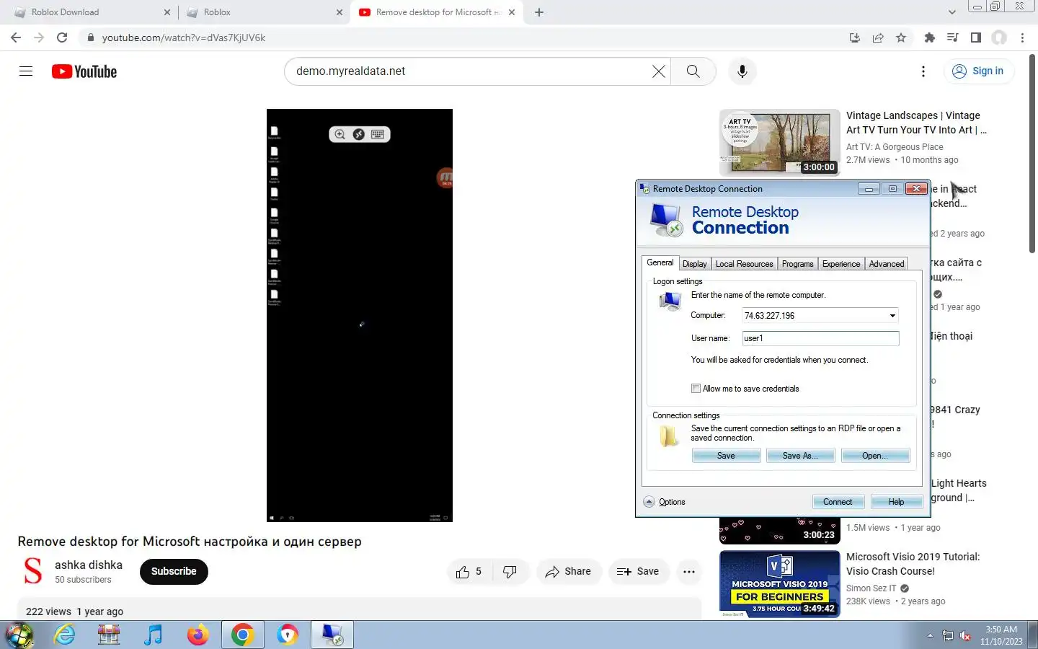Click the muted volume tray icon
The width and height of the screenshot is (1038, 649).
(x=965, y=635)
